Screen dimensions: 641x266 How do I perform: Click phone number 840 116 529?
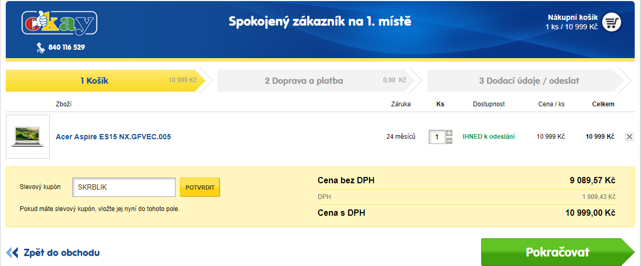tap(67, 48)
